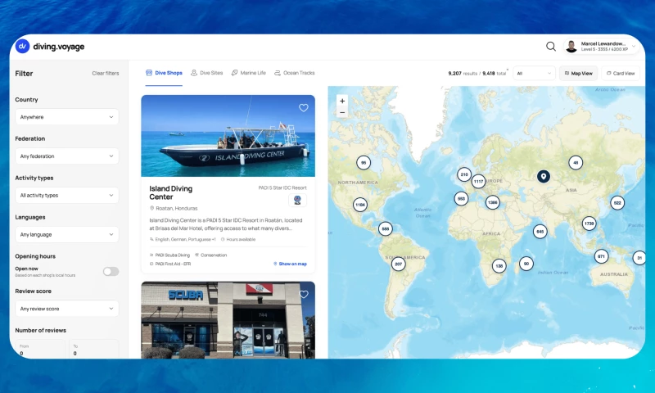Open the Any language dropdown
The width and height of the screenshot is (655, 393).
click(67, 234)
